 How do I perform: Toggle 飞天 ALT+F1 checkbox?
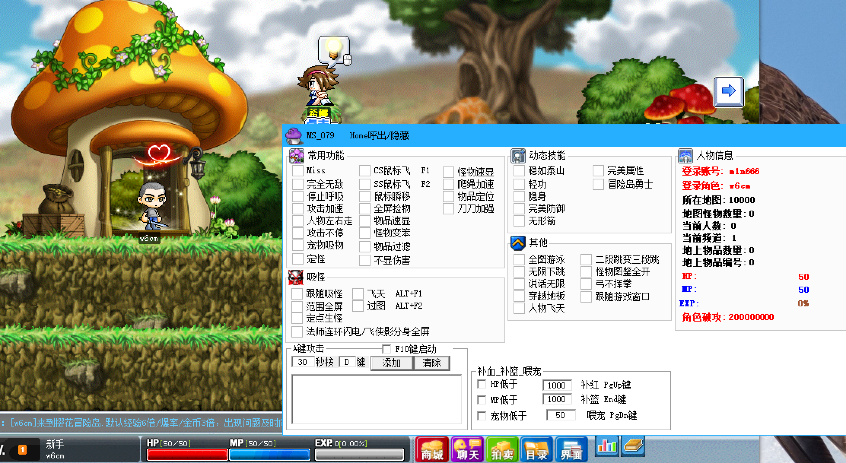[x=358, y=294]
